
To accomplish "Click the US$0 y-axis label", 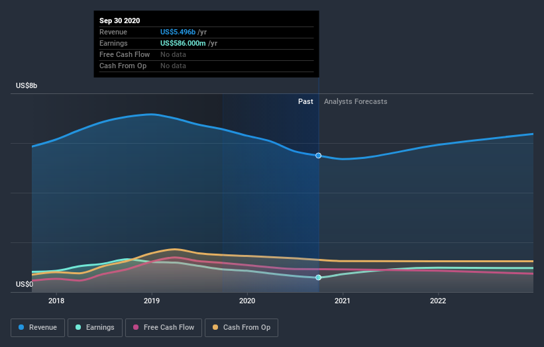I will coord(25,284).
